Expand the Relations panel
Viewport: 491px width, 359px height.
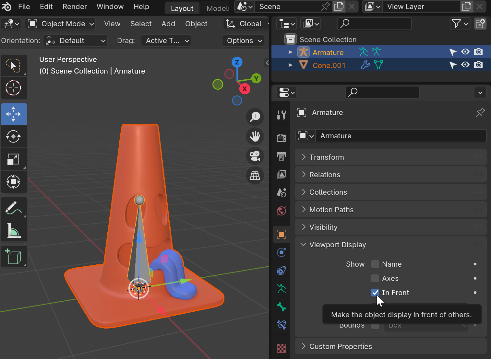click(391, 175)
